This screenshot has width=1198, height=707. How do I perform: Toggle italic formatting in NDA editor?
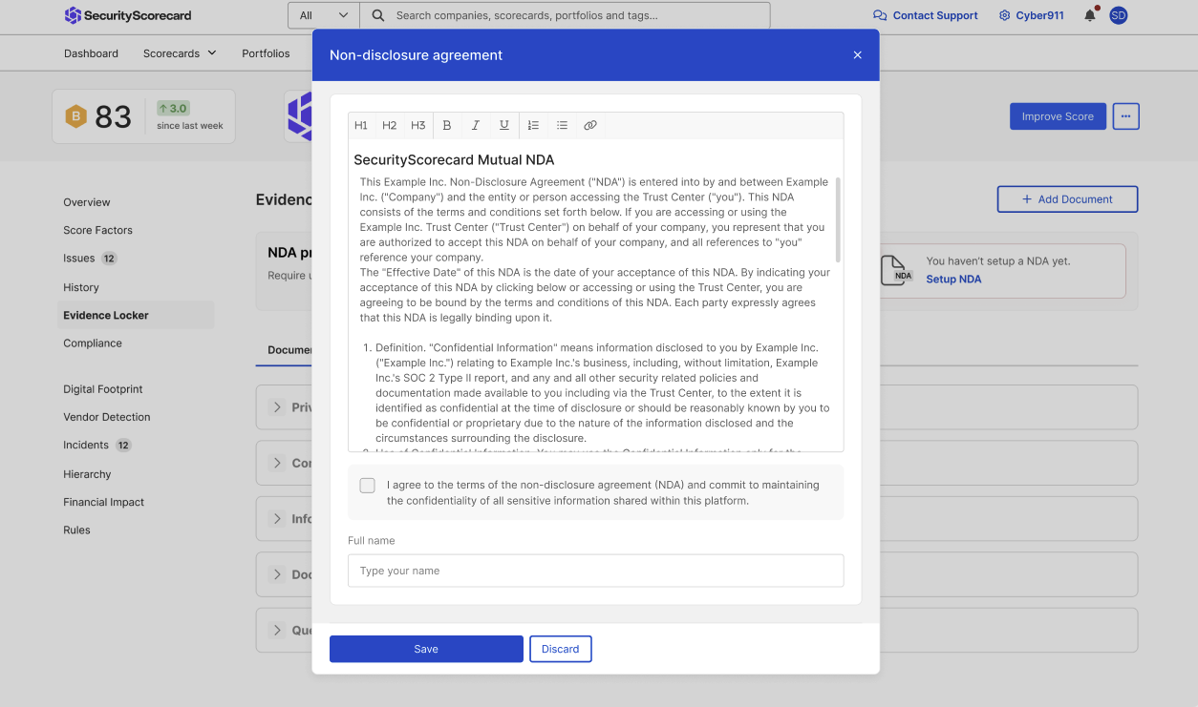point(476,125)
